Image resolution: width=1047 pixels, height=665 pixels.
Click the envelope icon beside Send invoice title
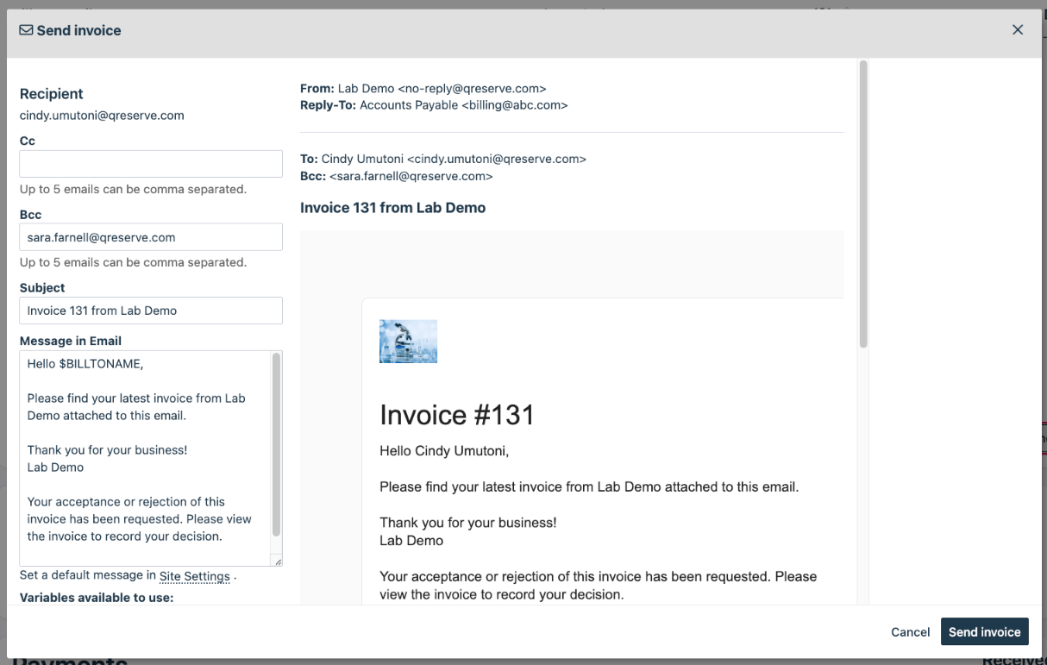(26, 30)
